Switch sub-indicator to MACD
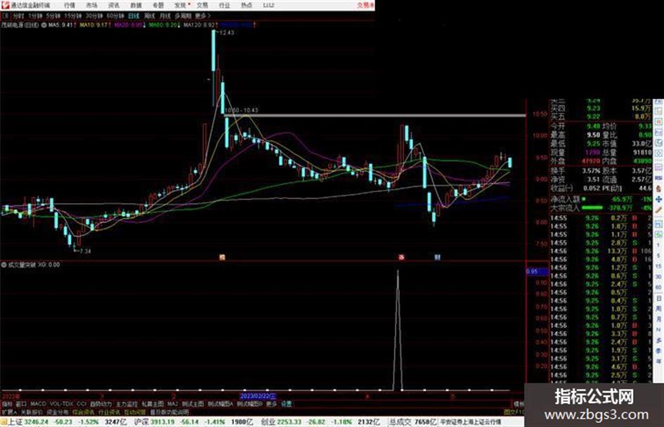The image size is (664, 427). coord(38,404)
